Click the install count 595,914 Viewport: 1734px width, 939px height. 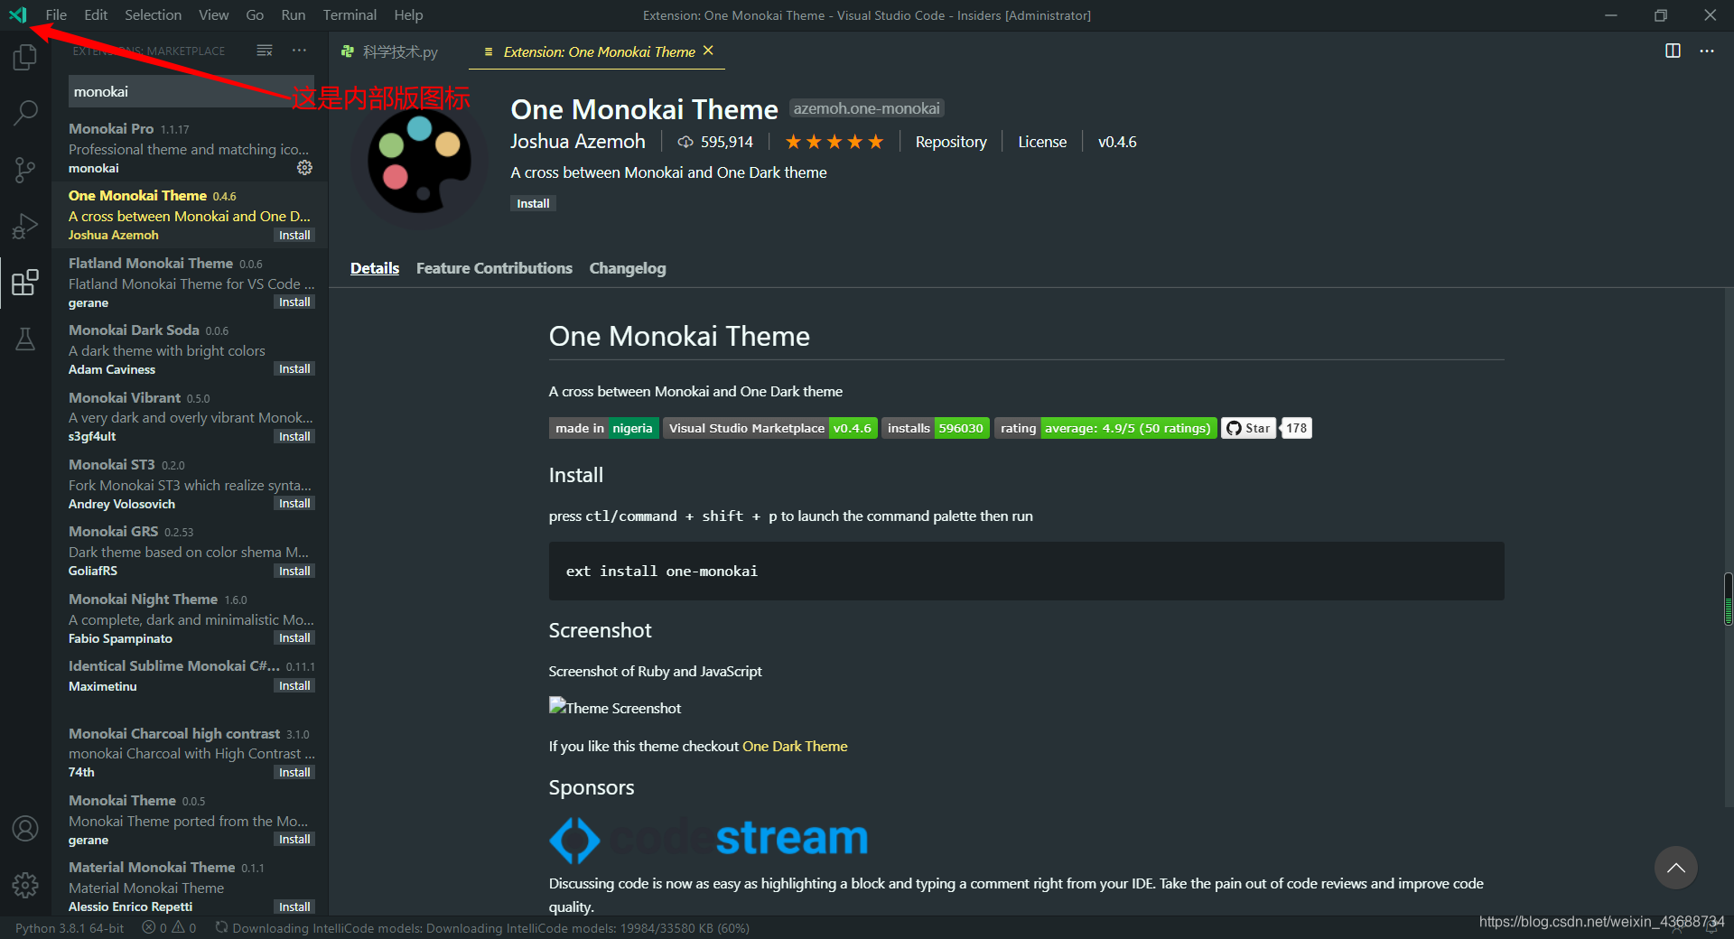pos(715,142)
